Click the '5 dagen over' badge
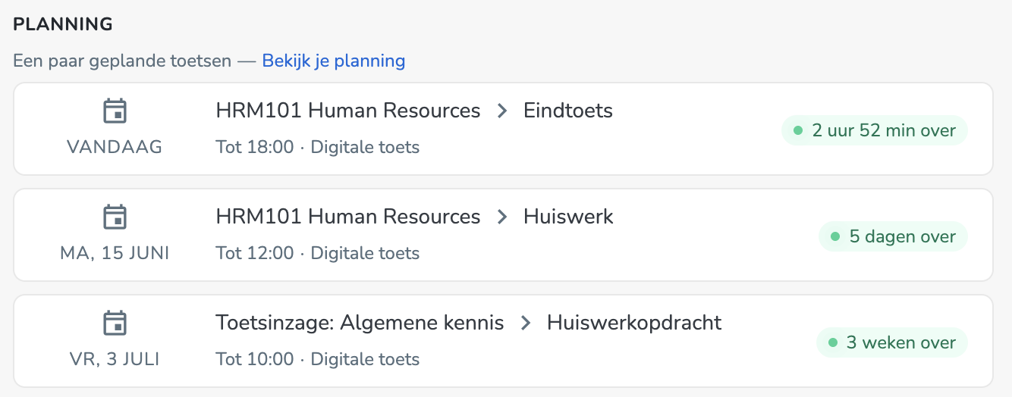This screenshot has width=1012, height=397. (893, 236)
